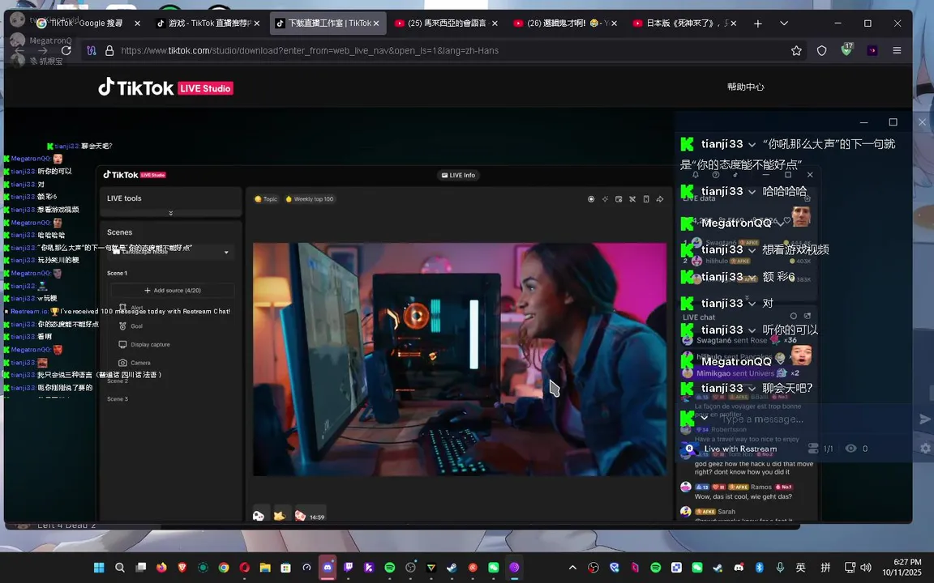
Task: Click the Add source (4/20) button
Action: coord(173,291)
